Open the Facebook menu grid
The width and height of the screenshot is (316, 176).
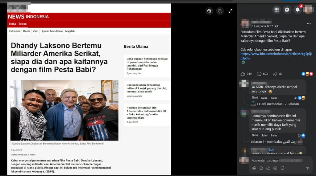tap(276, 10)
